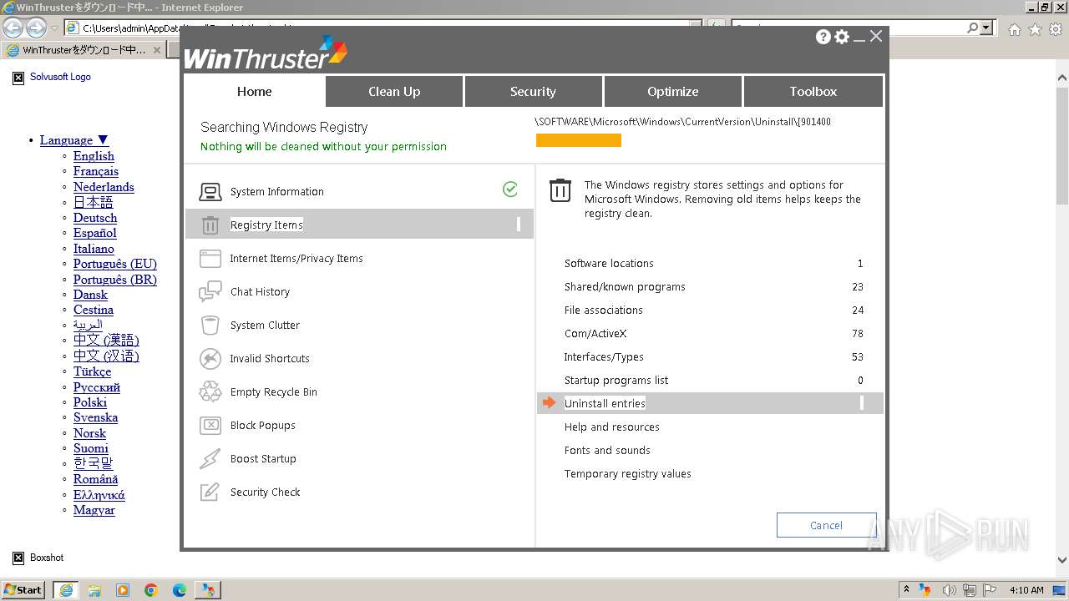Click the Chat History speech bubbles icon

pyautogui.click(x=210, y=292)
